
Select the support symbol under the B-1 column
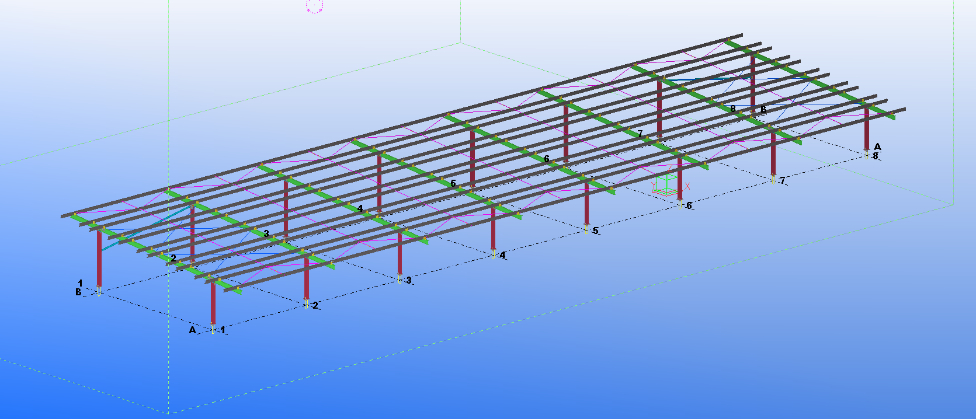[x=99, y=290]
